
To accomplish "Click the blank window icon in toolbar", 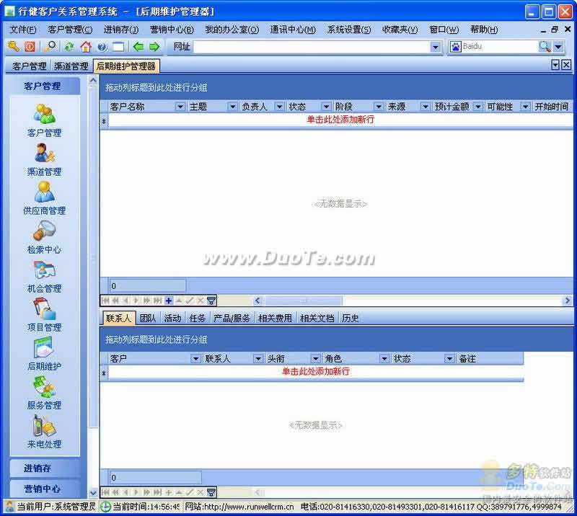I will [x=118, y=47].
